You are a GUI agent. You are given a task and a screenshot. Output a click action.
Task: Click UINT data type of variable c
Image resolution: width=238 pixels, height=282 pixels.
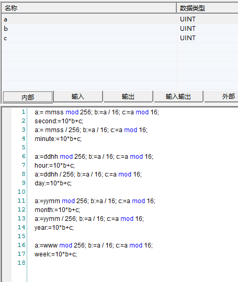(x=188, y=38)
